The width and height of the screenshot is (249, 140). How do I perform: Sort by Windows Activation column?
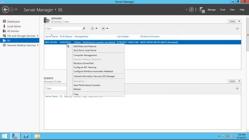[x=150, y=37]
